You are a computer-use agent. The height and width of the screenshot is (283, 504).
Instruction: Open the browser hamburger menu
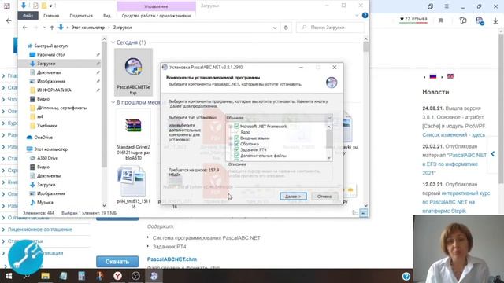coord(447,6)
